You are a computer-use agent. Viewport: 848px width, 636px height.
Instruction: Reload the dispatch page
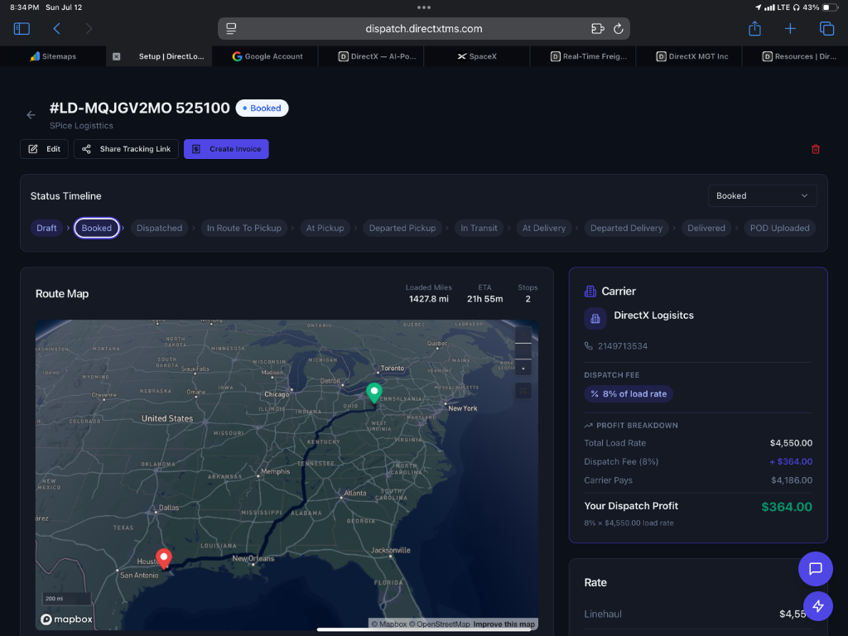pos(618,29)
